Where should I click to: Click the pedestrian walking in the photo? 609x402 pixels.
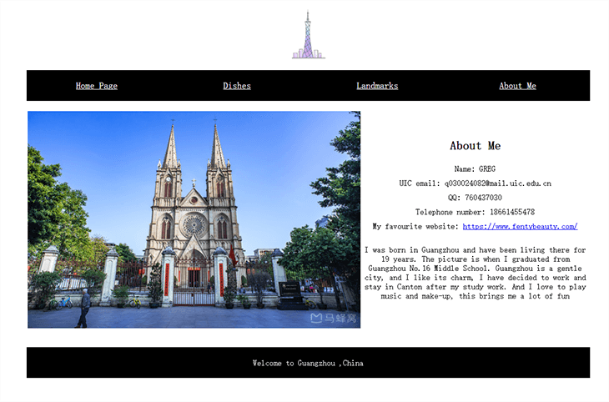tap(83, 308)
